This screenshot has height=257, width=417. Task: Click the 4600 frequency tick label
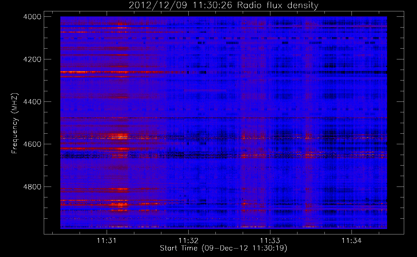(x=32, y=144)
